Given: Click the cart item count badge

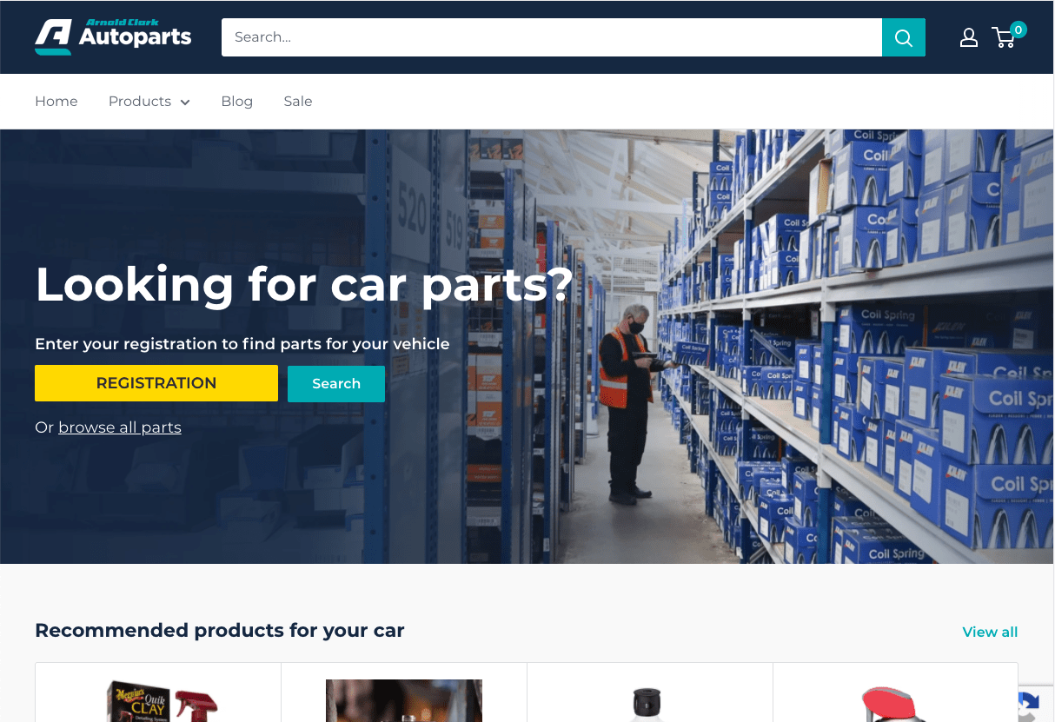Looking at the screenshot, I should pyautogui.click(x=1019, y=30).
